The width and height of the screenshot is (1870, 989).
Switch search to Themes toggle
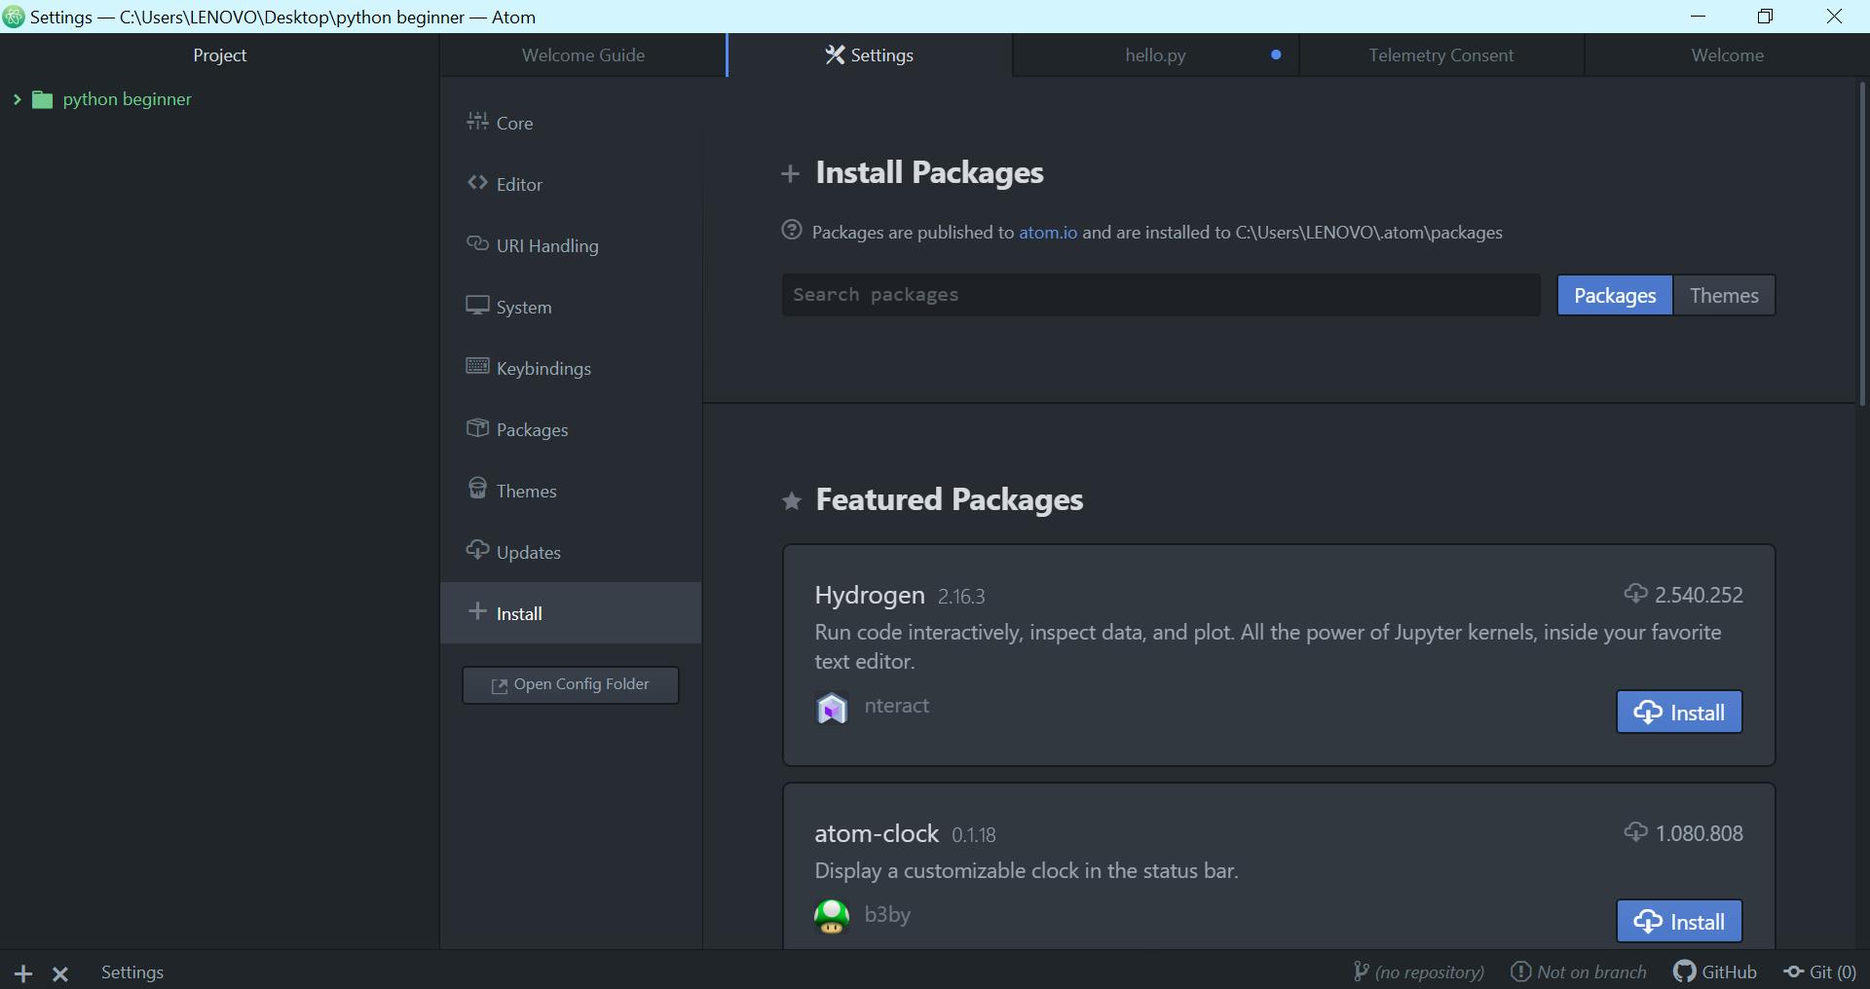tap(1724, 295)
